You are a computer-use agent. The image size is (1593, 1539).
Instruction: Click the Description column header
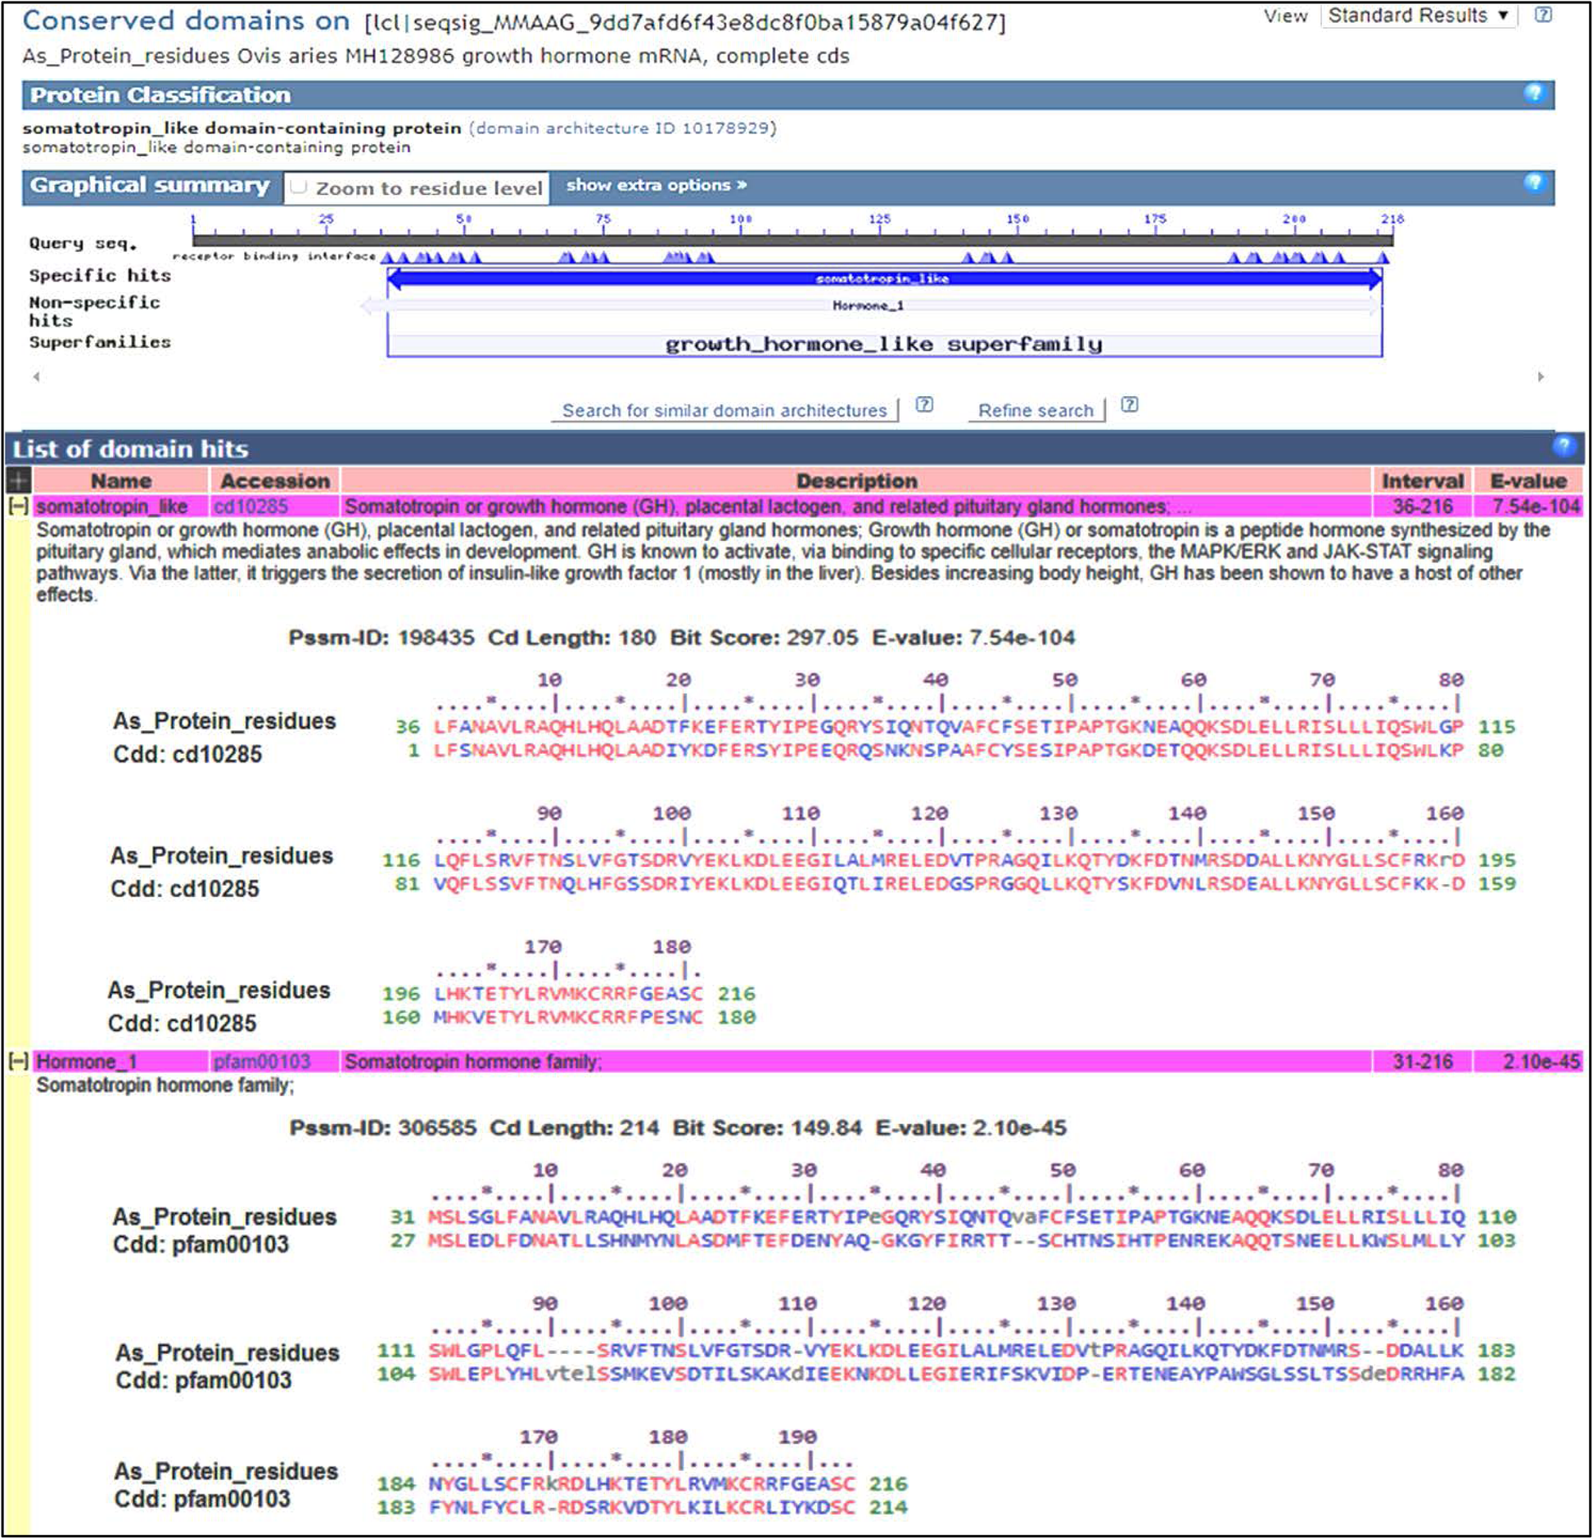(x=856, y=481)
